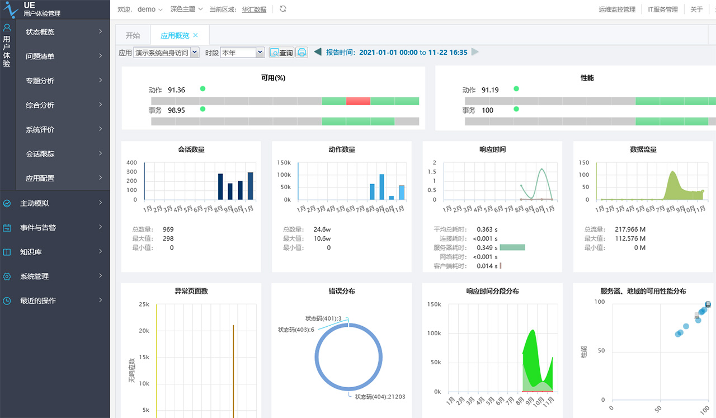Open the 最近的操作 menu
Screen dimensions: 716x418
pos(55,300)
